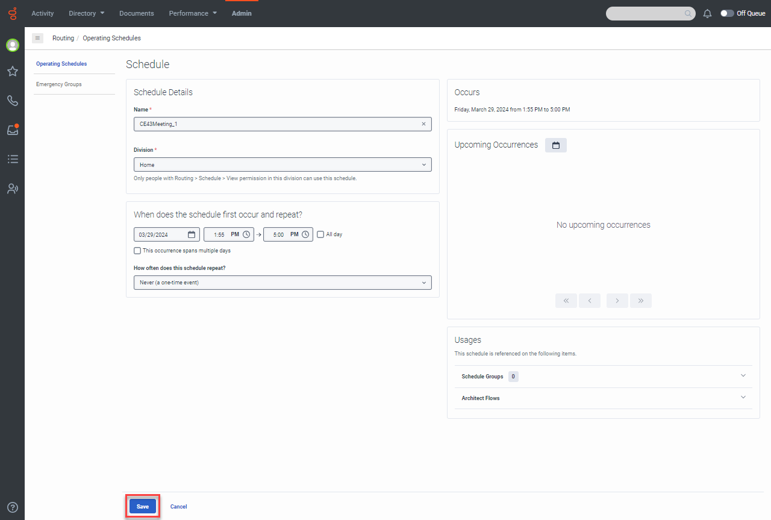
Task: Check 'This occurrence spans multiple days'
Action: point(137,251)
